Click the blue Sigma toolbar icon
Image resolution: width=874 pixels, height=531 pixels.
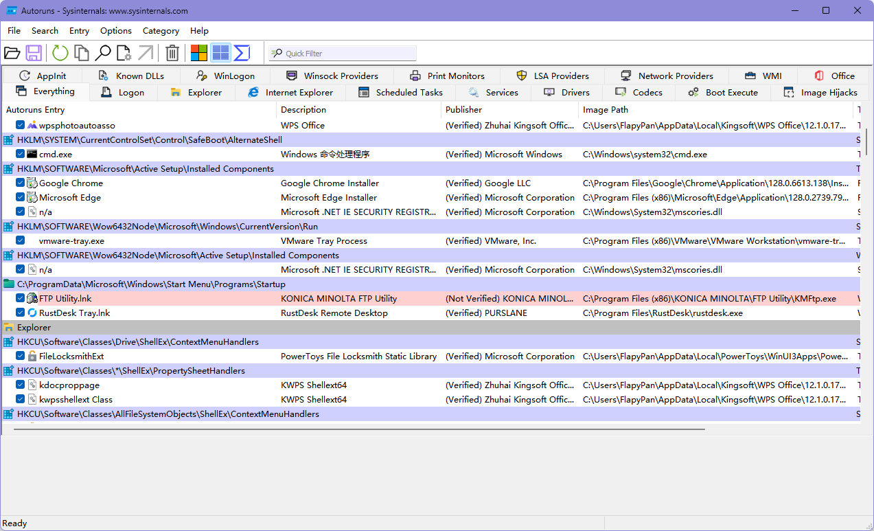coord(242,53)
